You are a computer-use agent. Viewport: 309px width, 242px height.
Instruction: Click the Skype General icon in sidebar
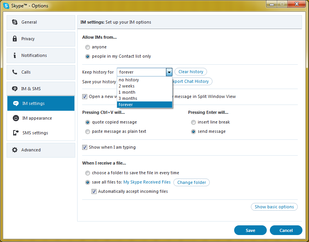click(15, 22)
